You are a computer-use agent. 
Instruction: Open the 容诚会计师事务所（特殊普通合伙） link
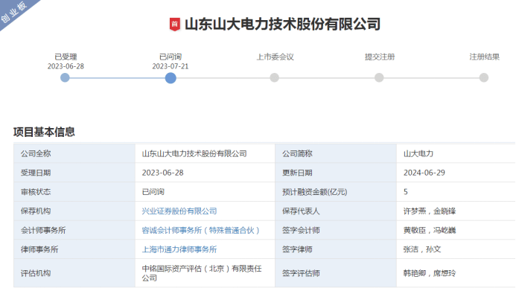point(201,230)
